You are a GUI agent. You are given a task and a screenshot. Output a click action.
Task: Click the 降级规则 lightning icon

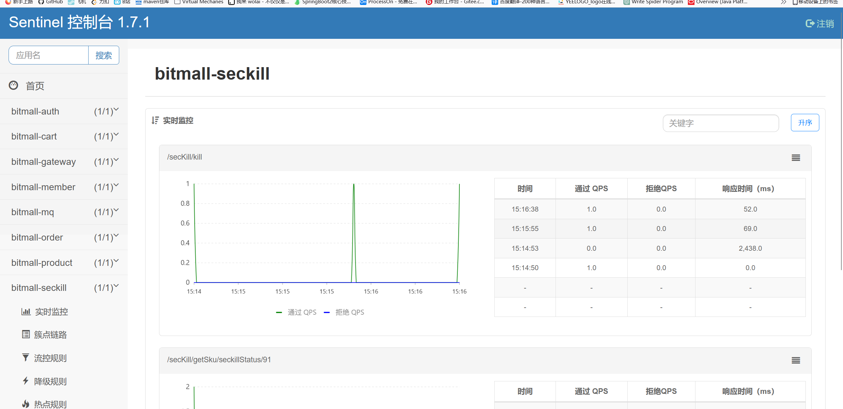[x=26, y=381]
